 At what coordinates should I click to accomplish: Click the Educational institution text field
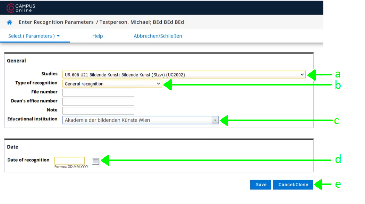click(x=137, y=120)
